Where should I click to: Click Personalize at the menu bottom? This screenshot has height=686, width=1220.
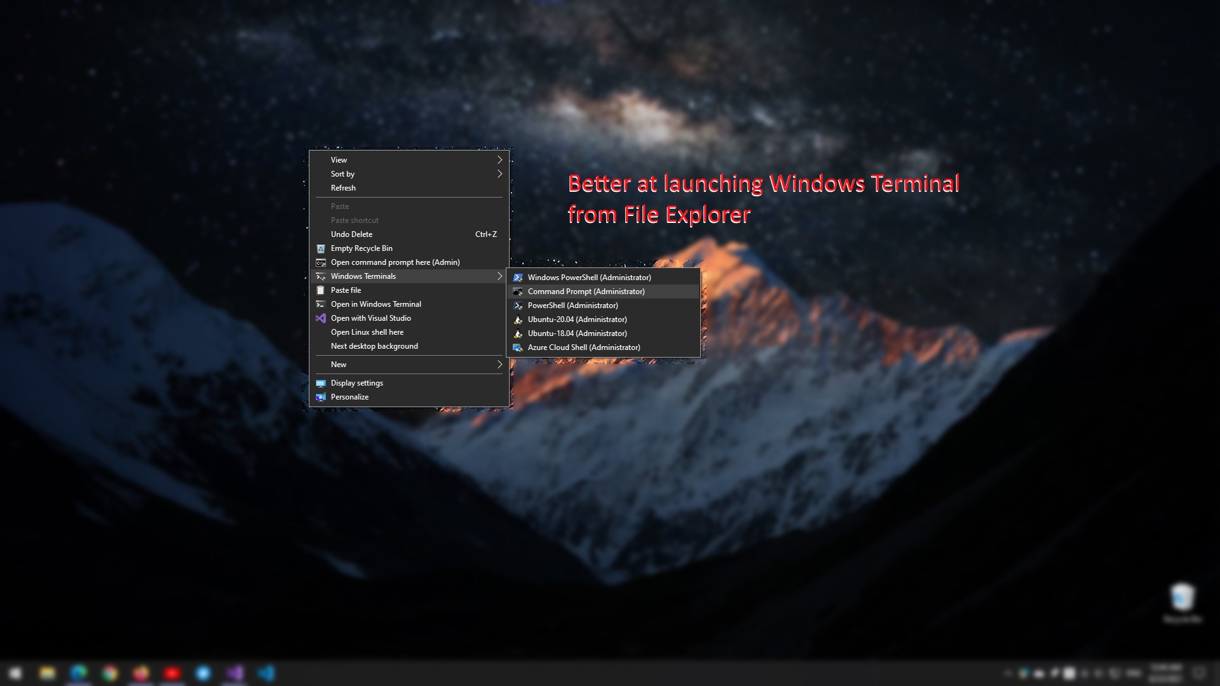[x=349, y=397]
